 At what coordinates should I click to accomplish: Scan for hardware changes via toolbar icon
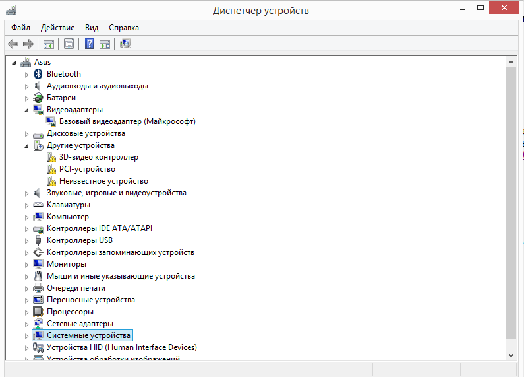(x=125, y=44)
